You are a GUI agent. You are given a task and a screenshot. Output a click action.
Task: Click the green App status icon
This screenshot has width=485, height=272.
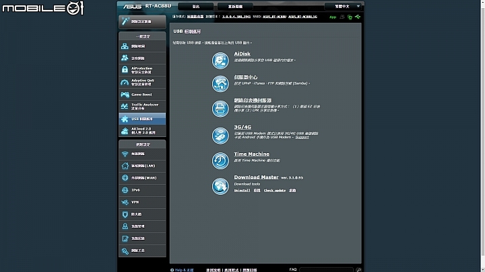(x=333, y=17)
